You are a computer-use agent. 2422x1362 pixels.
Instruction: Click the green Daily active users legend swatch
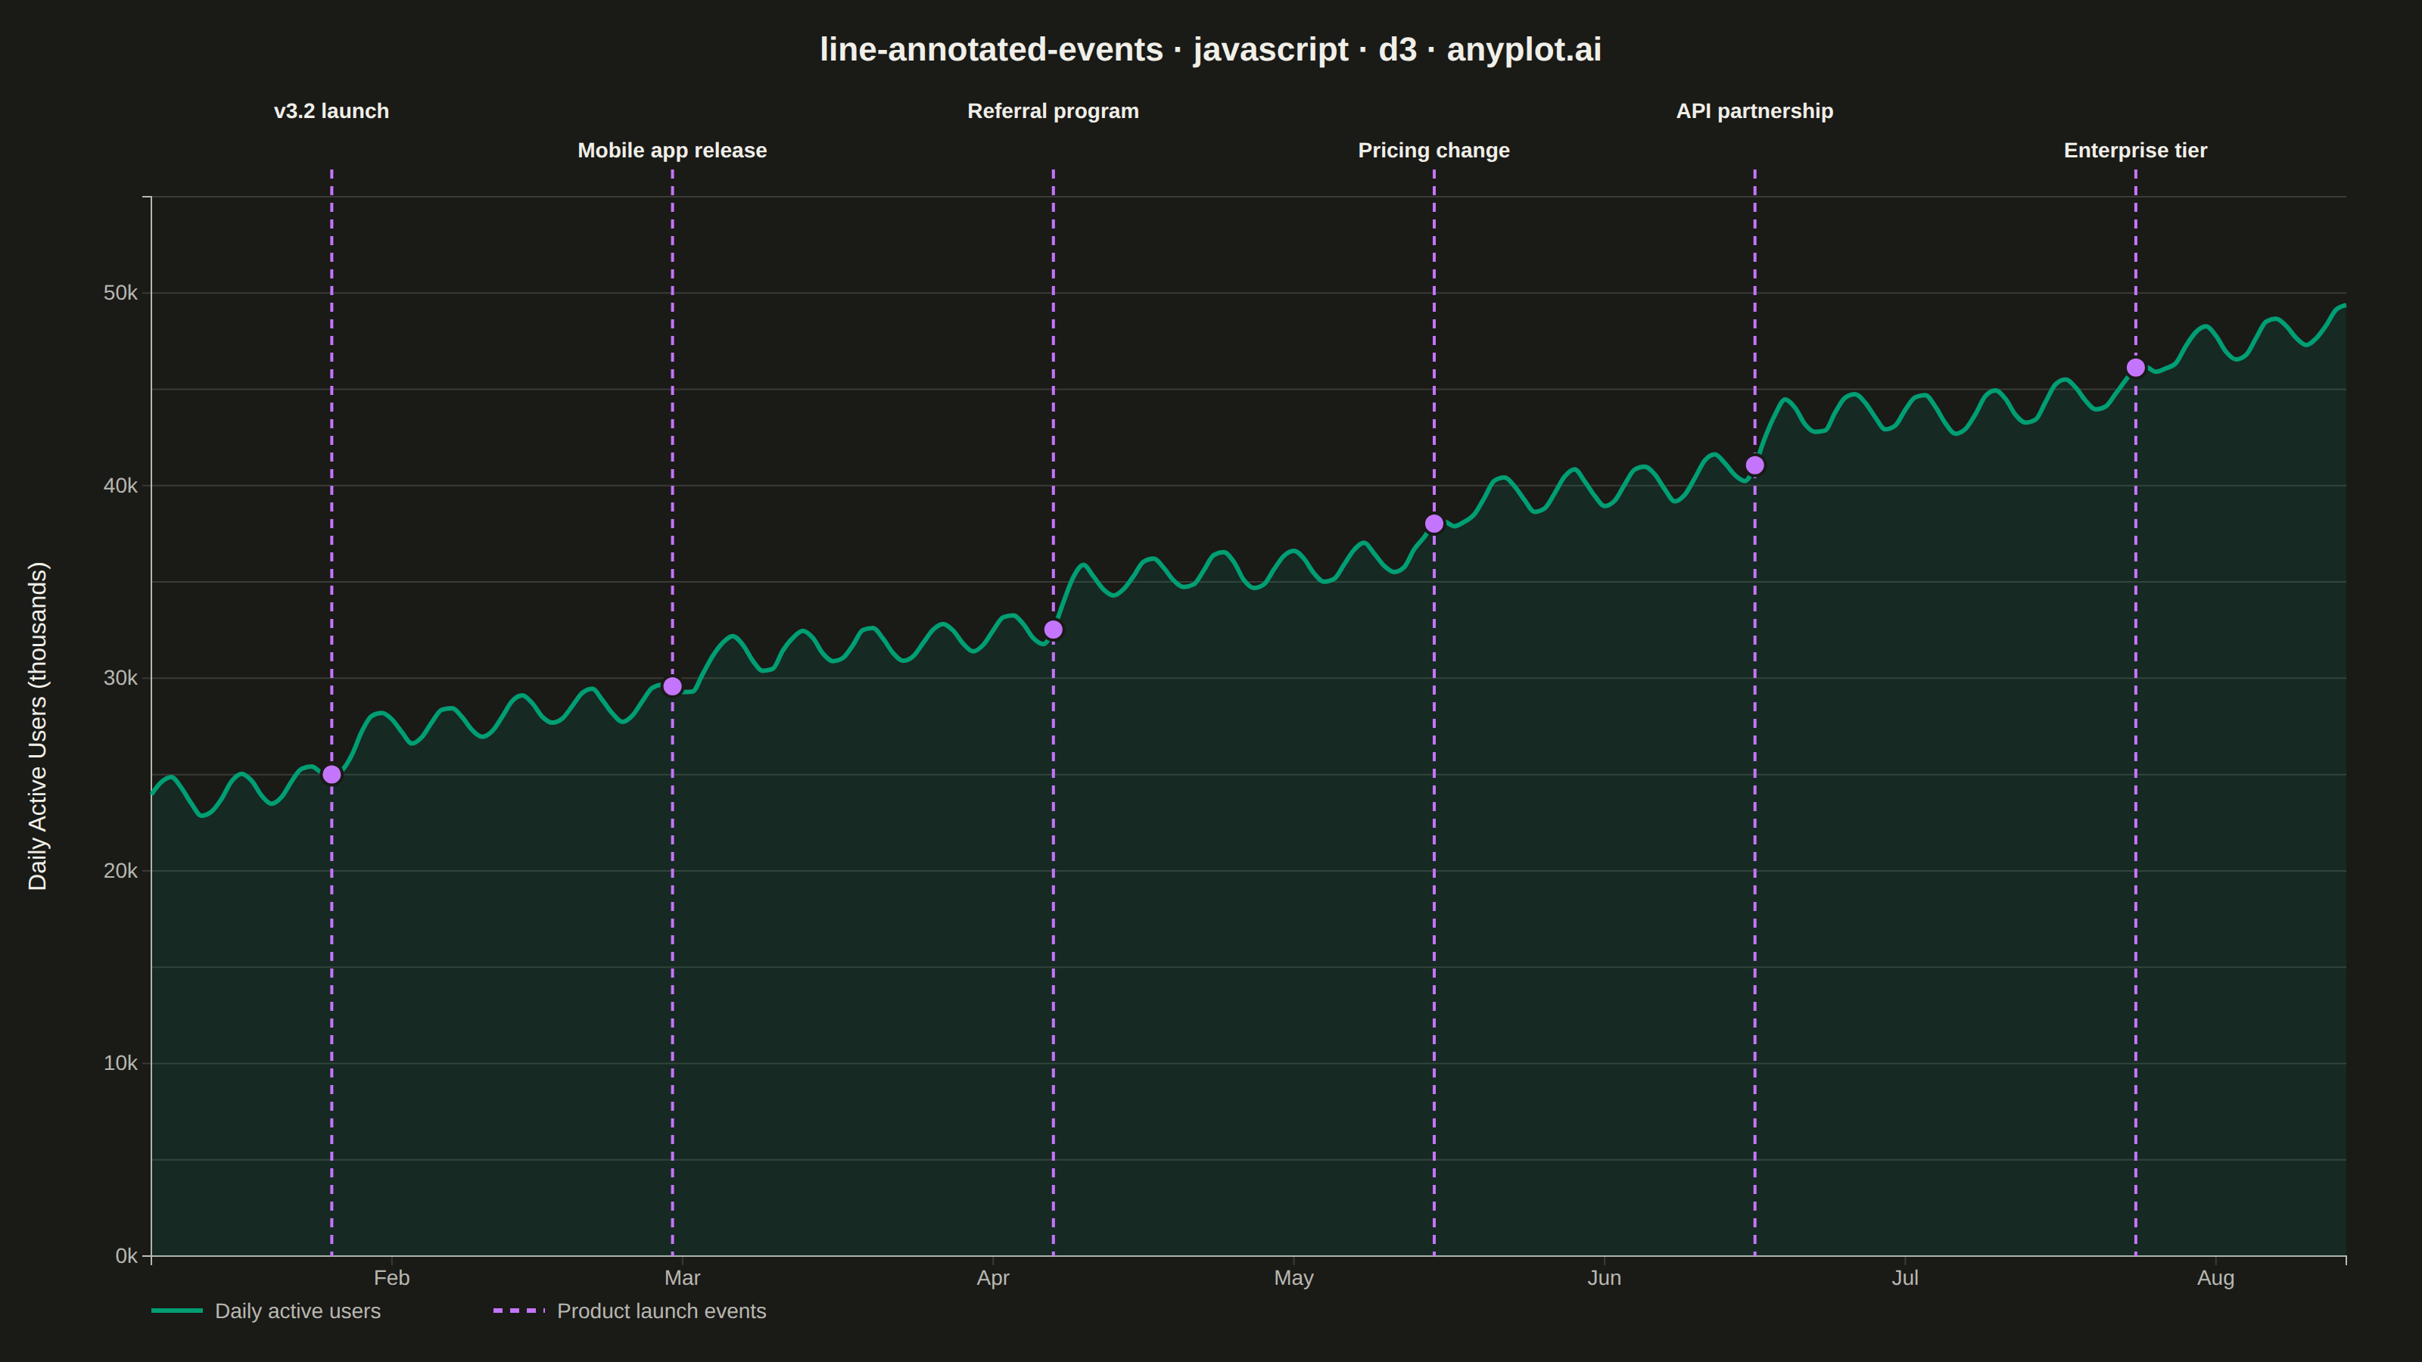pos(177,1311)
